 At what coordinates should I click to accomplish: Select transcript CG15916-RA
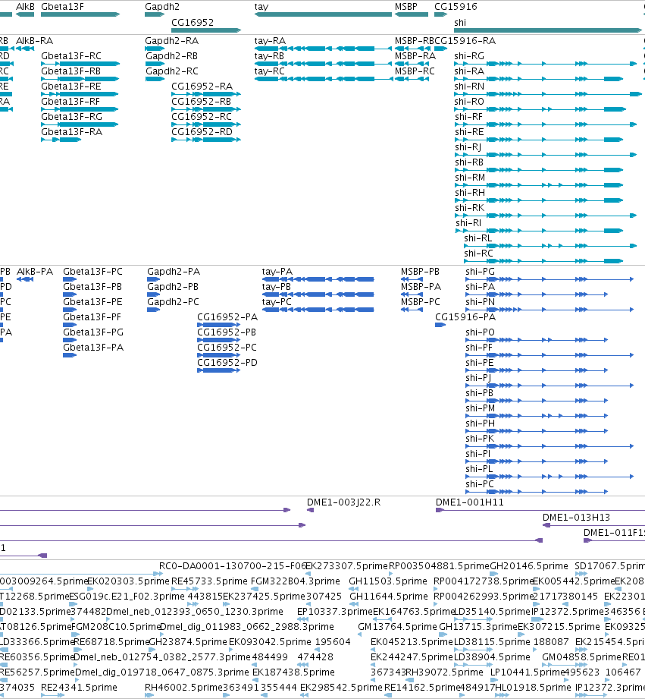click(x=465, y=40)
